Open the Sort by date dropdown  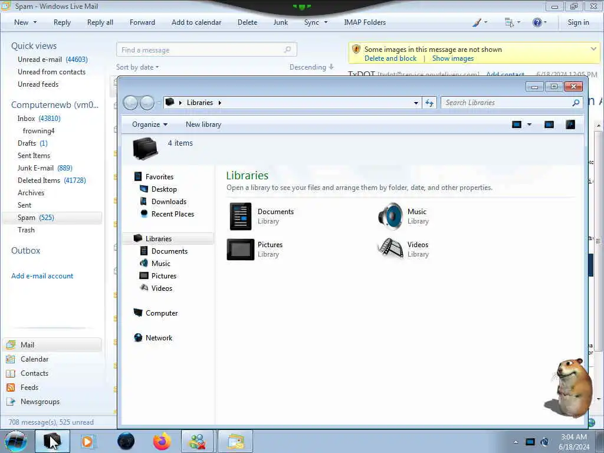point(137,67)
